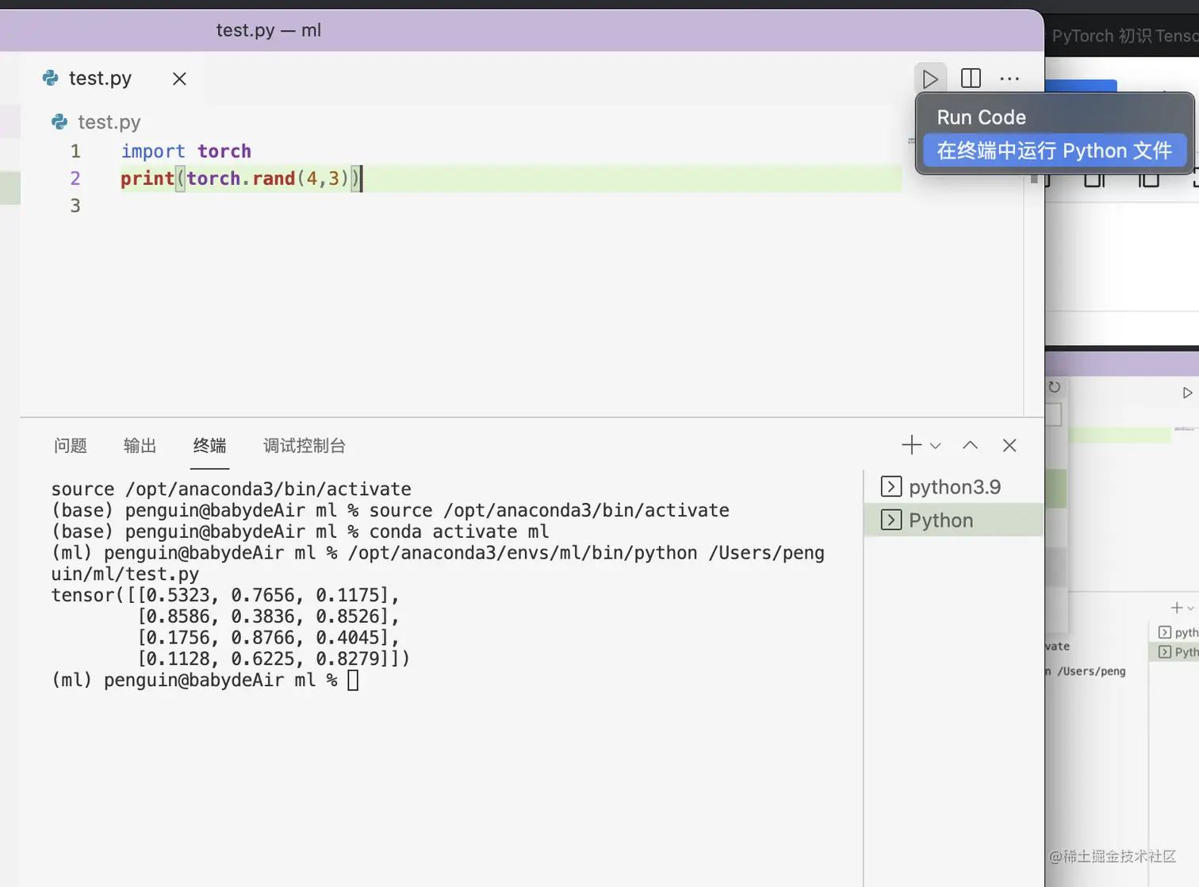The image size is (1199, 887).
Task: Click the refresh icon in the background window
Action: click(1054, 387)
